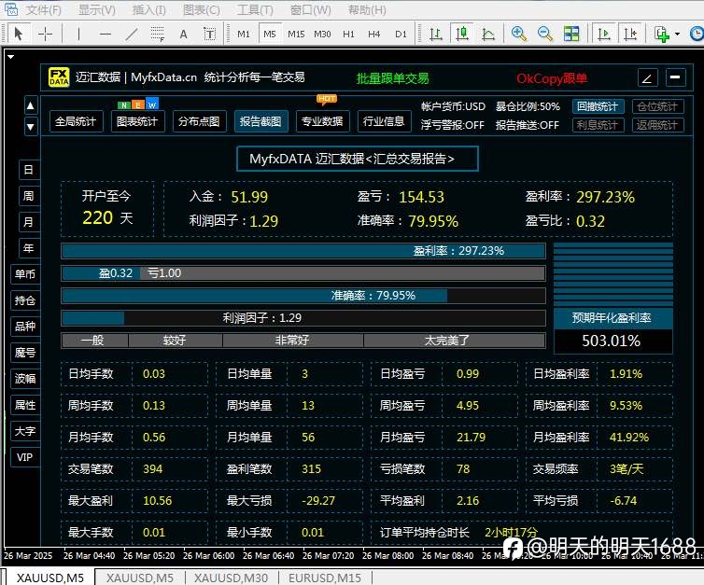Open 图表统计 view
Screen dimensions: 704x585
[137, 121]
